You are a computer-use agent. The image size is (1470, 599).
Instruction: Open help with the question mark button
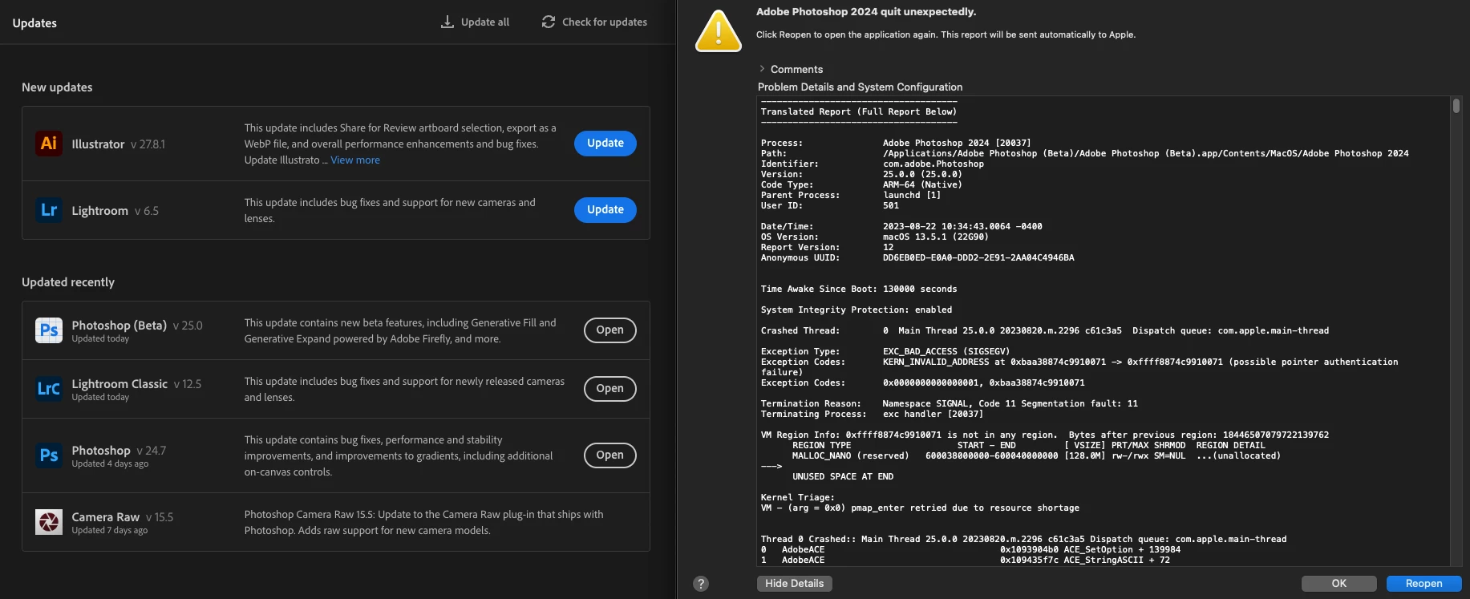coord(701,584)
